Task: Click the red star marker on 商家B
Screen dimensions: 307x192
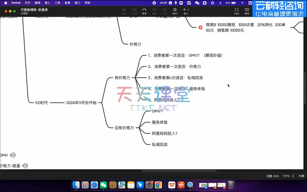Action: coord(201,28)
